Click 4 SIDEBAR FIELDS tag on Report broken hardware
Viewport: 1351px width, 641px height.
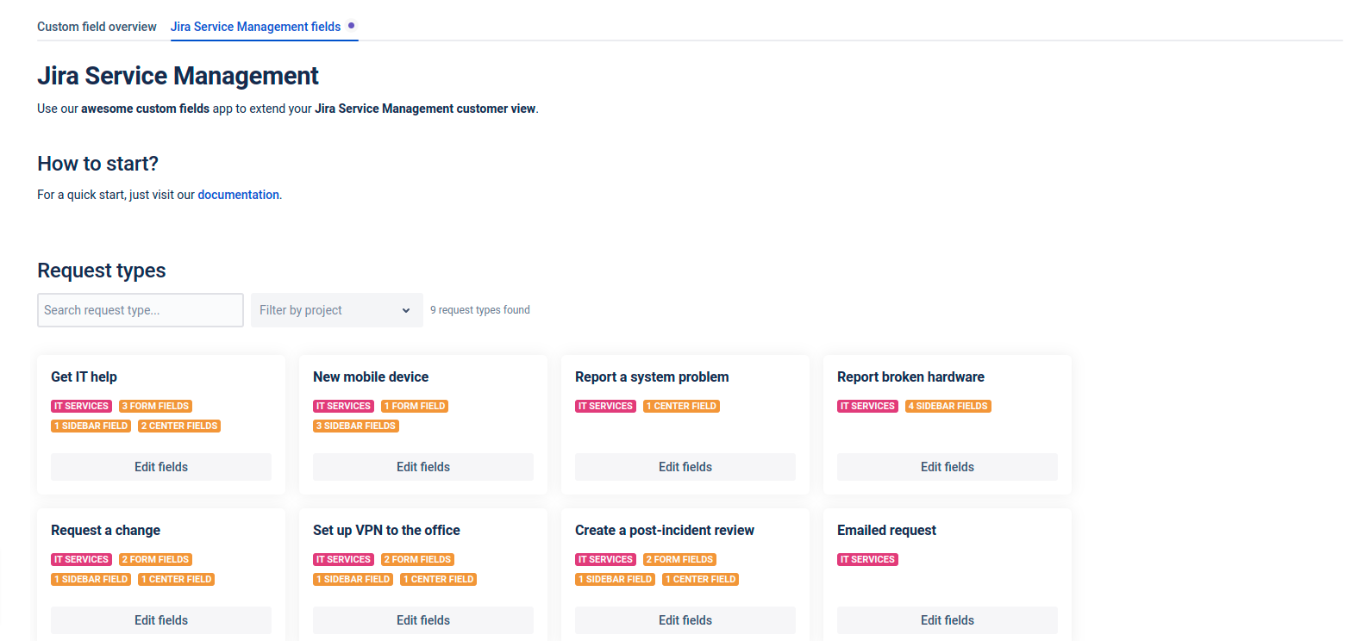coord(948,406)
